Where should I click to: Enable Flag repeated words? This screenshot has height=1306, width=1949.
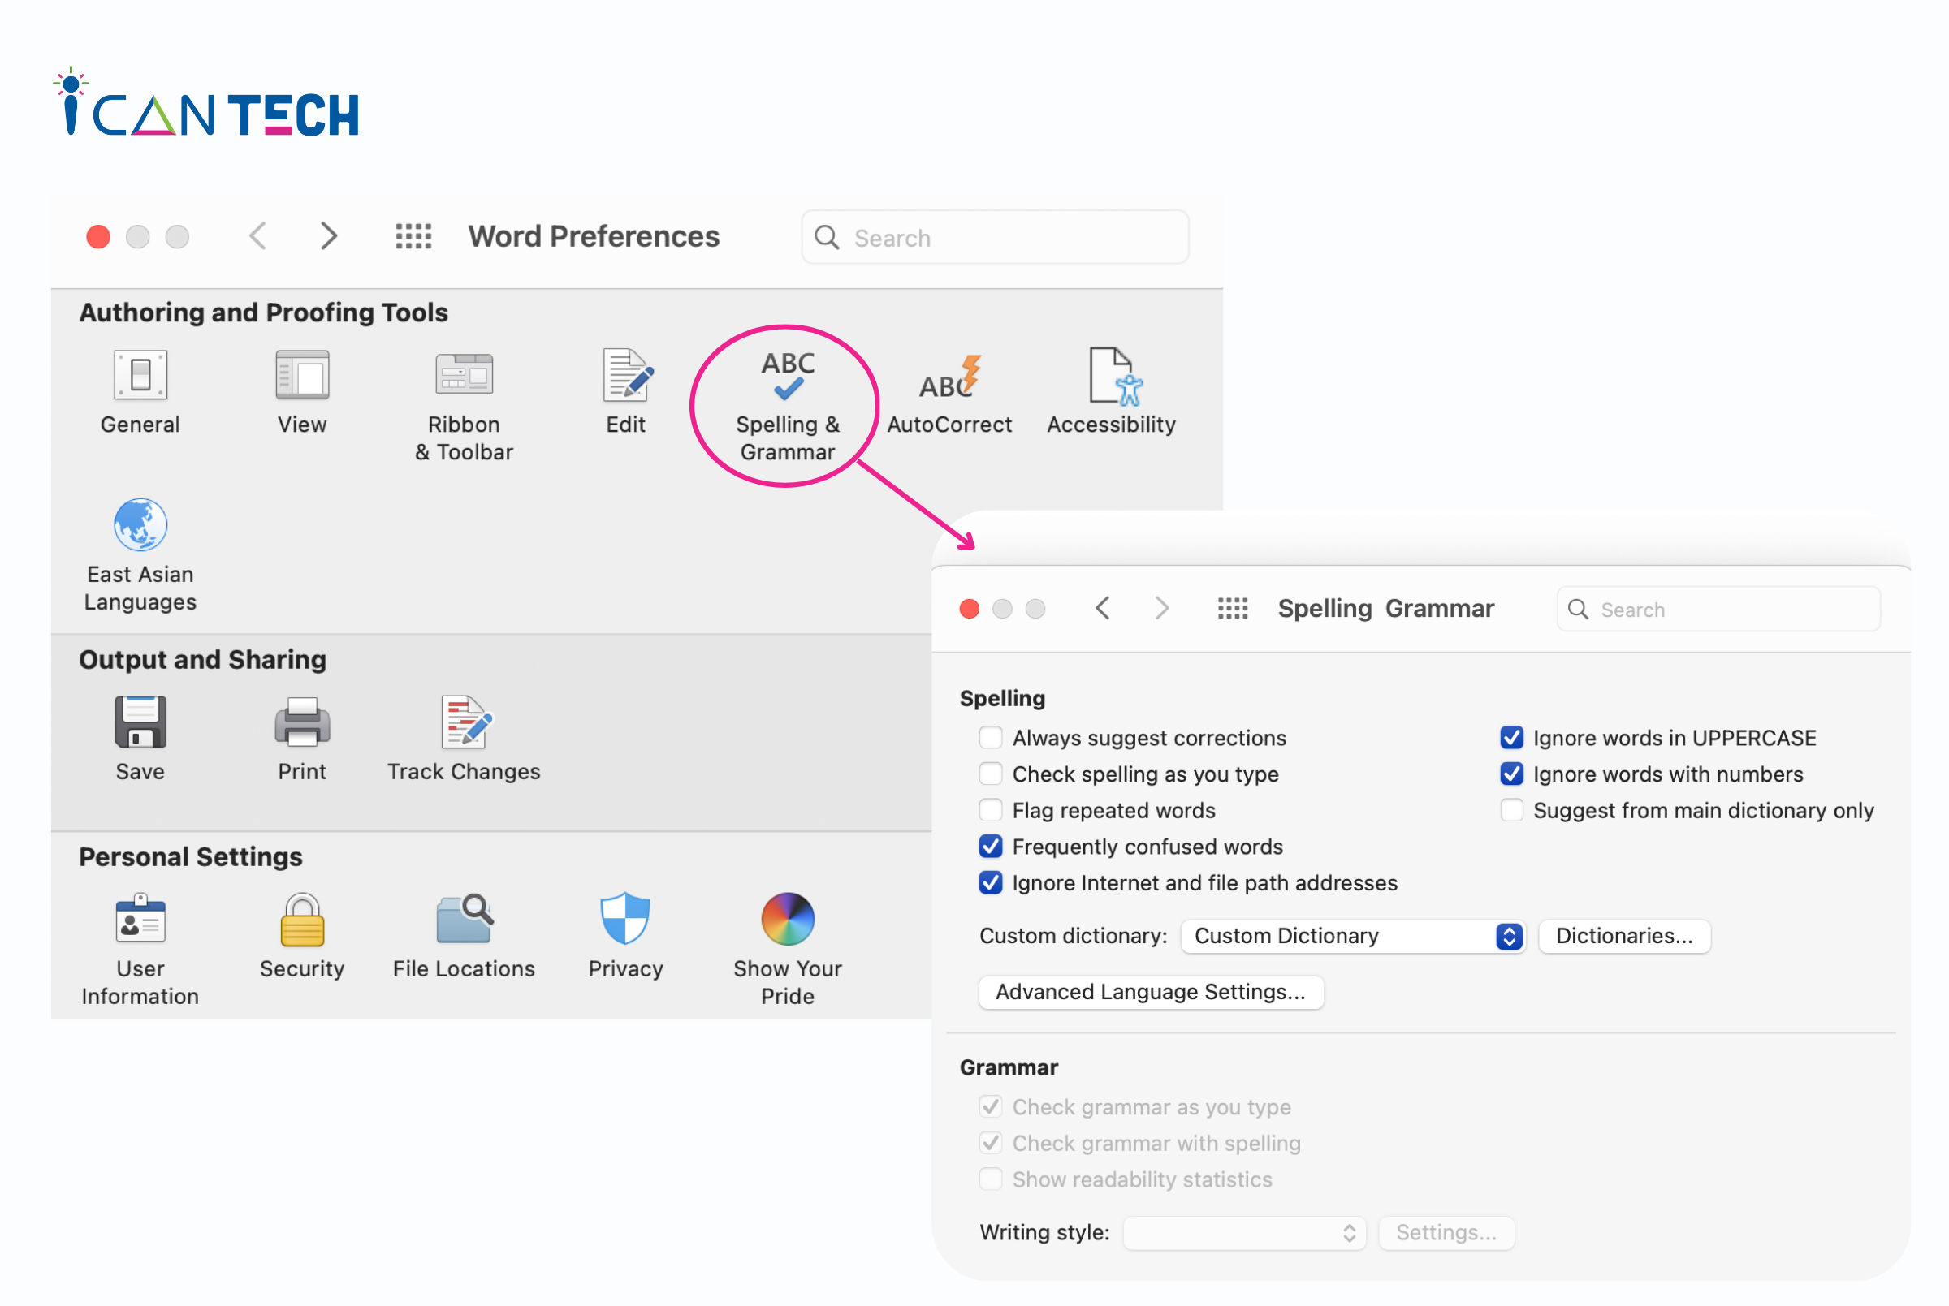coord(991,810)
